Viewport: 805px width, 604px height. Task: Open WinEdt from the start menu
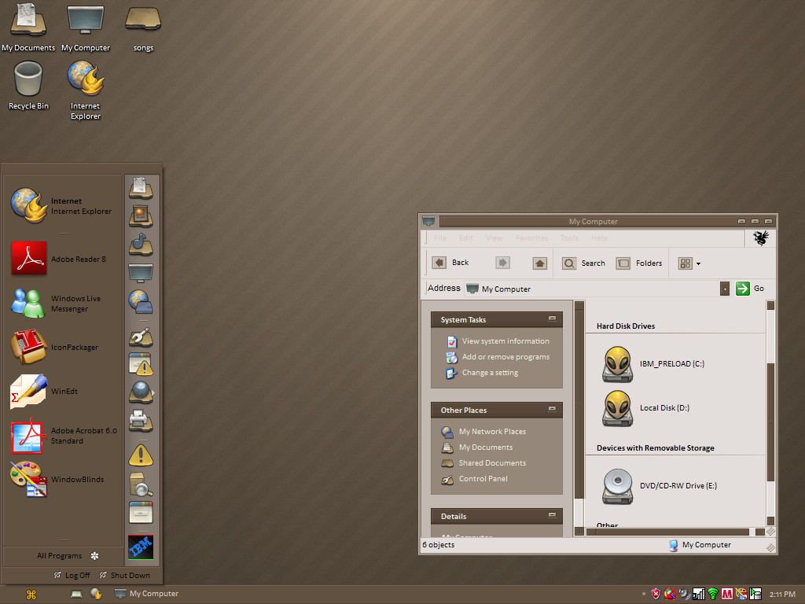click(44, 392)
